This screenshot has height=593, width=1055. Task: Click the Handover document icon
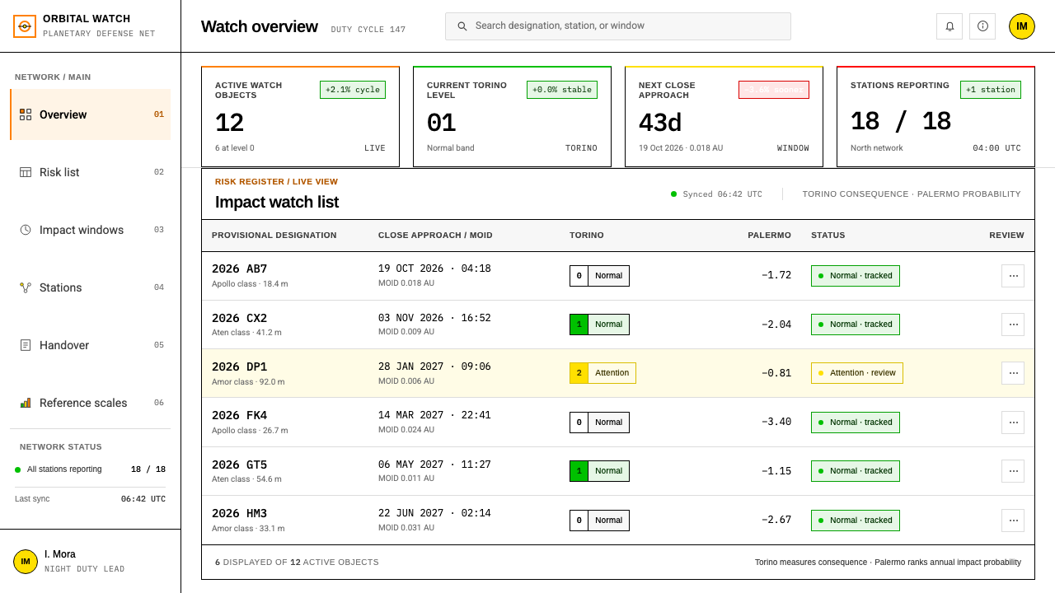(x=26, y=345)
